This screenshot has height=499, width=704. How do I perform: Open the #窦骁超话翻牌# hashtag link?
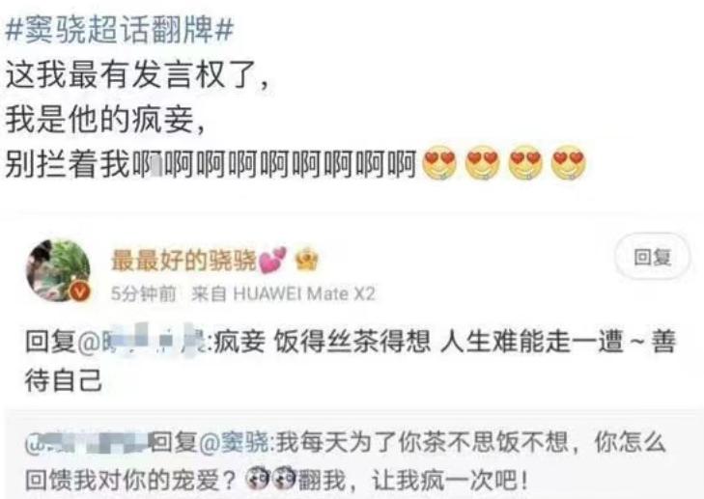(x=120, y=31)
